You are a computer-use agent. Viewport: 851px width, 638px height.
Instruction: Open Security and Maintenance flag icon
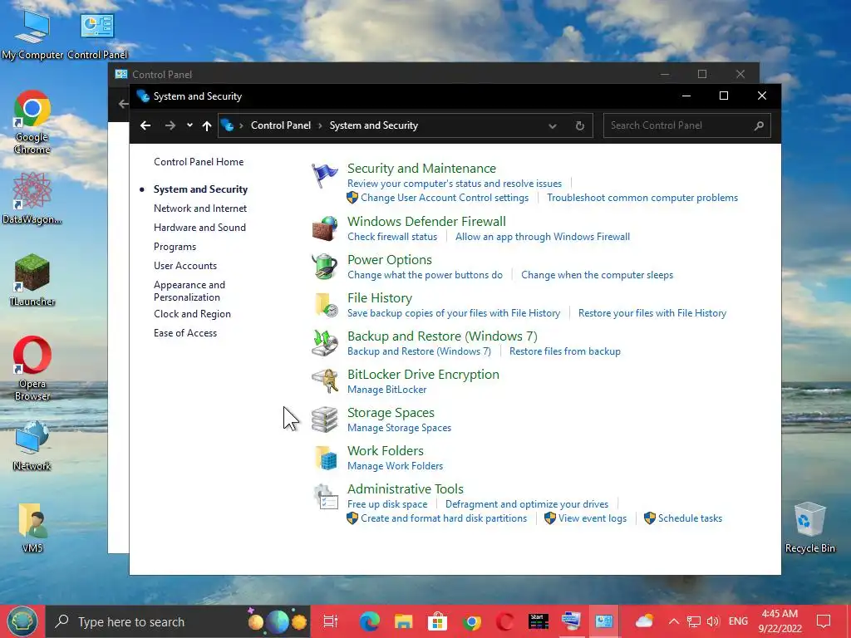(325, 176)
